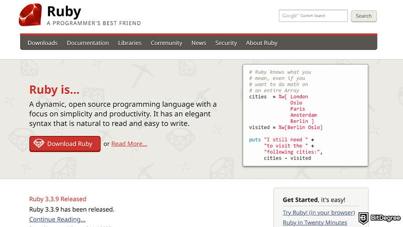Click the gem icon on Download Ruby button

point(39,144)
